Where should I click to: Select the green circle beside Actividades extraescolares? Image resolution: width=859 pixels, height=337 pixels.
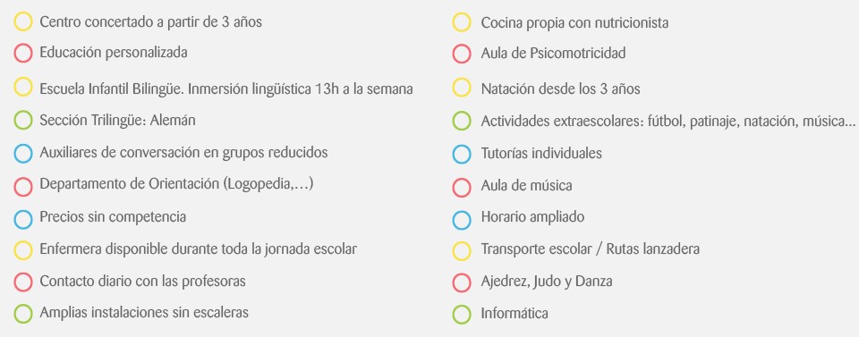click(462, 121)
